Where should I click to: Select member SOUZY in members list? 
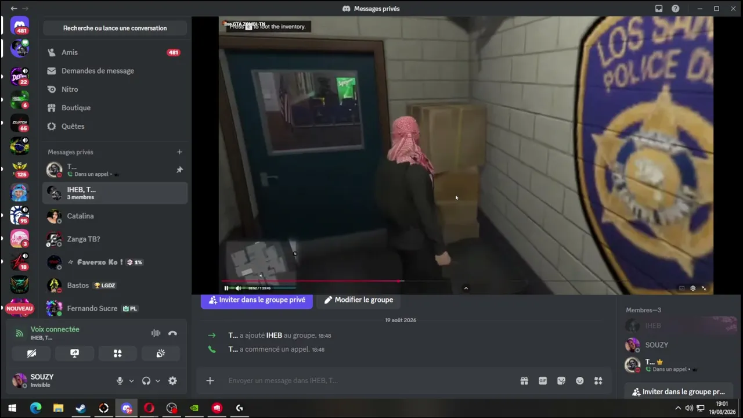click(680, 345)
